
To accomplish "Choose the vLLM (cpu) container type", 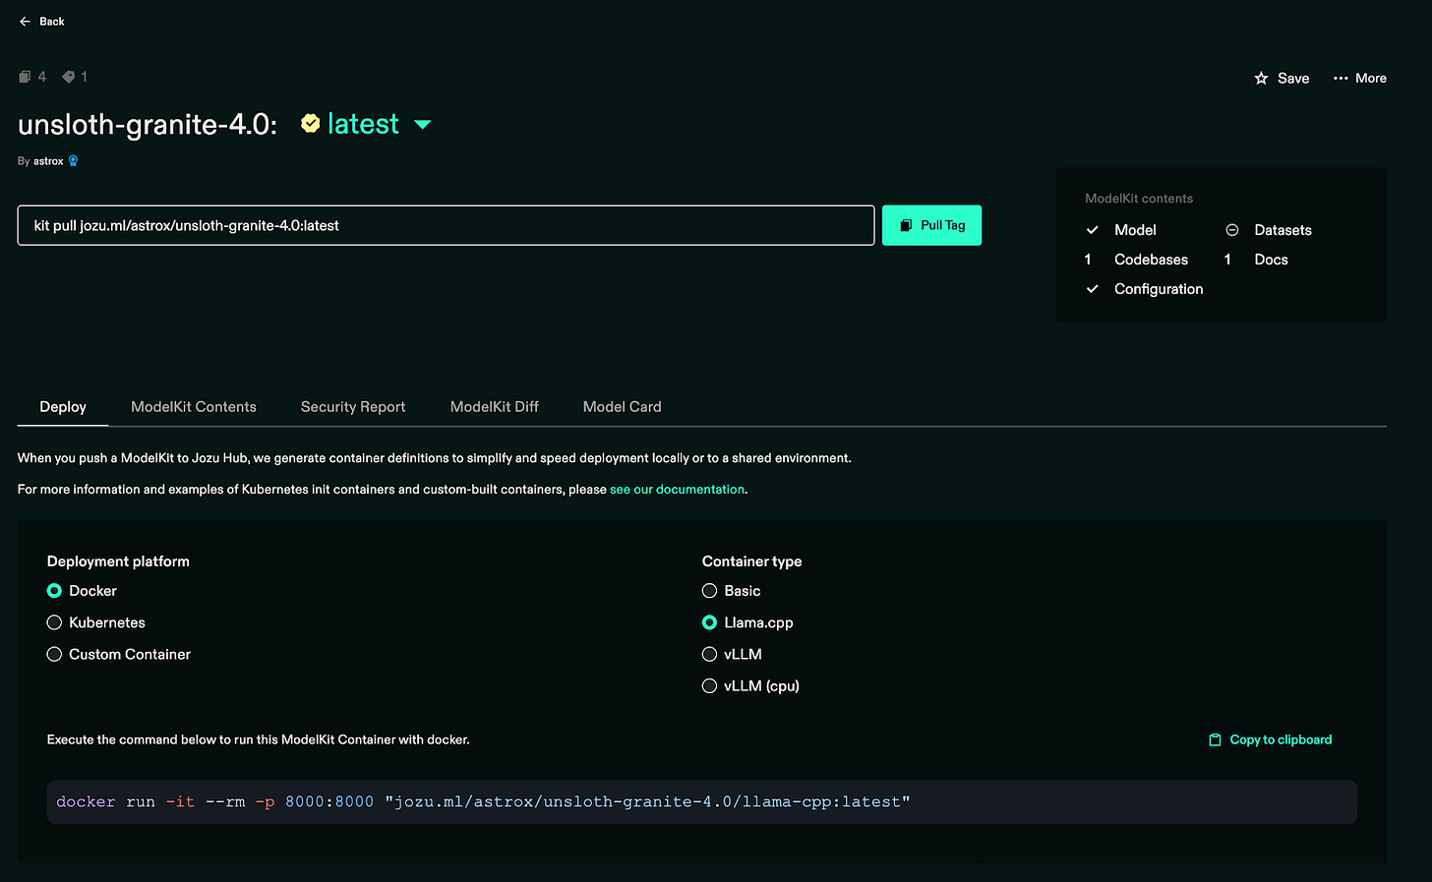I will click(x=709, y=685).
